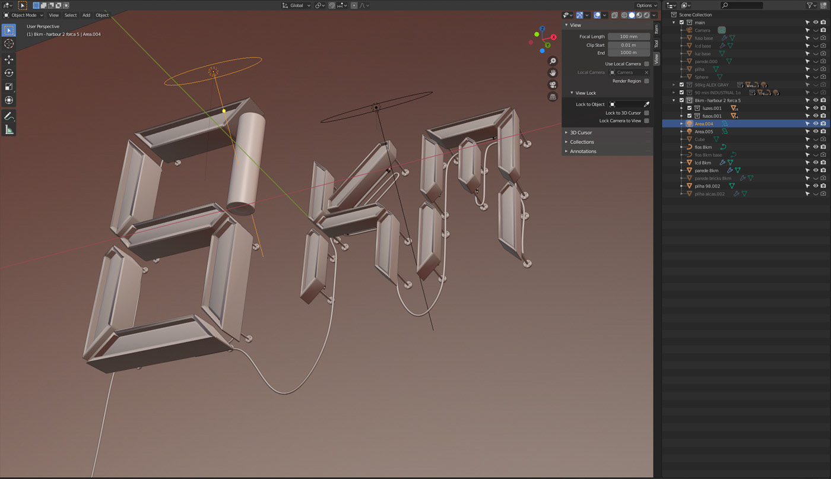Choose the Scale tool
Image resolution: width=831 pixels, height=479 pixels.
coord(9,87)
